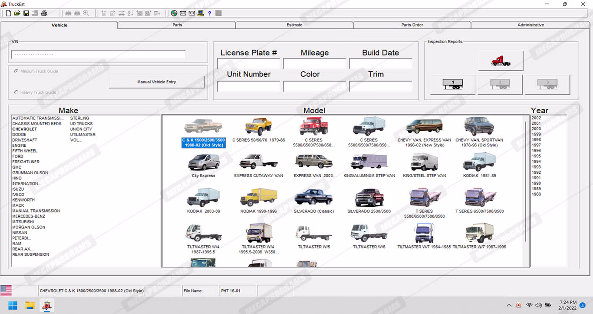Click the License Plate # field
This screenshot has width=593, height=314.
click(248, 64)
